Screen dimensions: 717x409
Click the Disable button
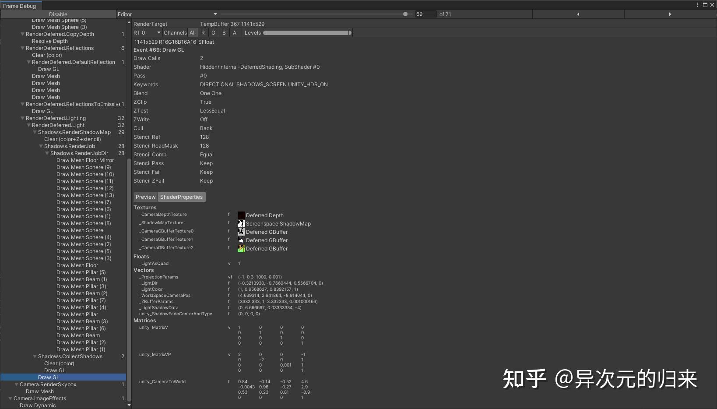[58, 14]
